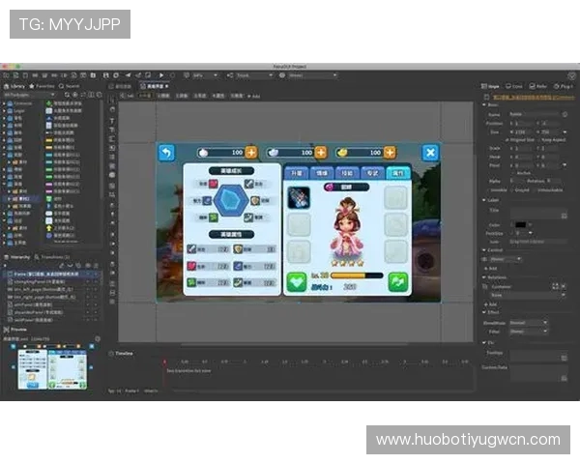Click the Preview panel thumbnail image

point(52,366)
